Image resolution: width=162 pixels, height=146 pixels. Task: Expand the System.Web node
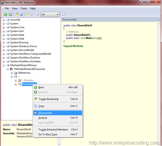click(4, 39)
